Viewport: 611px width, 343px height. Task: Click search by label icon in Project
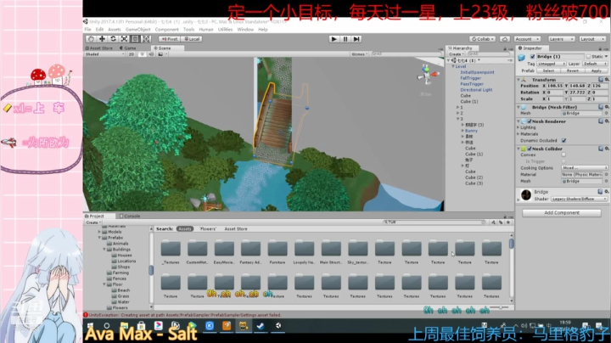point(501,222)
